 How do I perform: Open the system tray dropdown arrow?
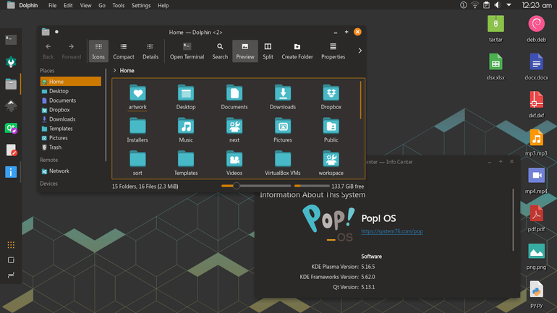509,5
